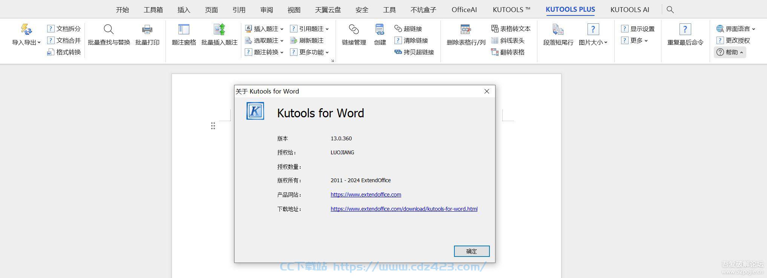The height and width of the screenshot is (278, 767).
Task: Expand the 引用题注 dropdown
Action: (x=327, y=29)
